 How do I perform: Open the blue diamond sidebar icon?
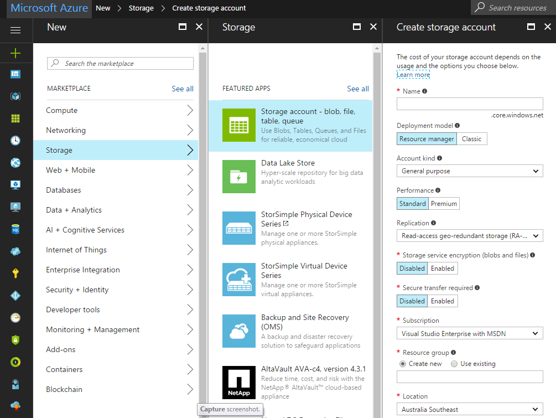tap(15, 296)
